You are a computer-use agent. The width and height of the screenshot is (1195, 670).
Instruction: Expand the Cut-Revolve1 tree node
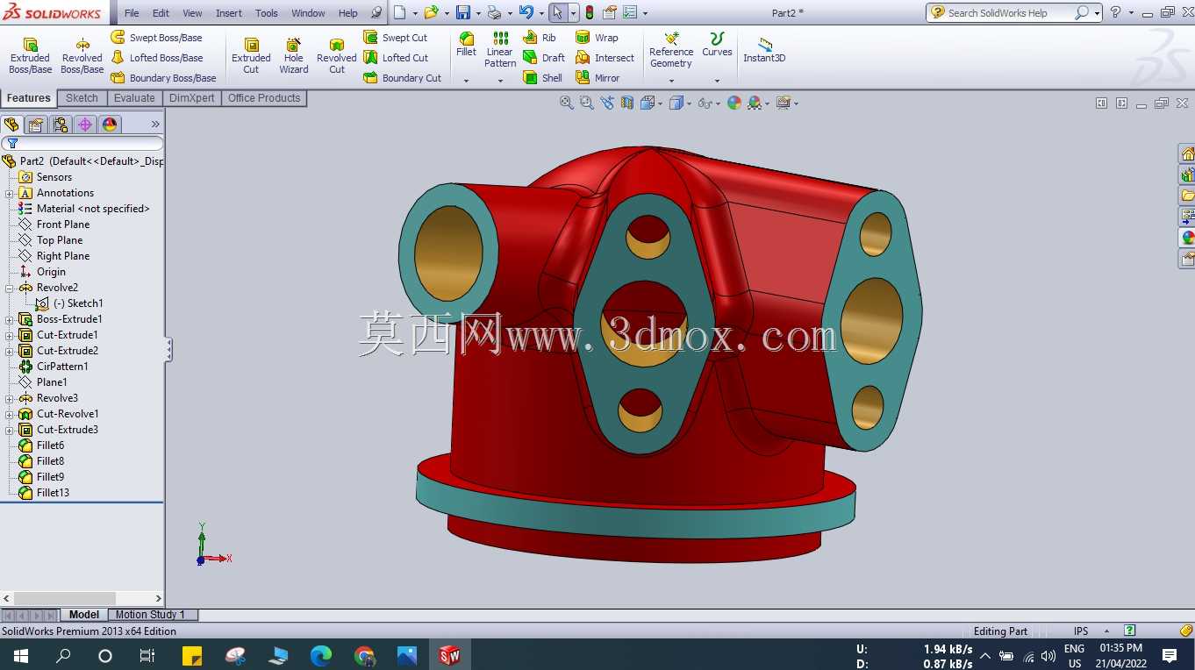pos(9,414)
